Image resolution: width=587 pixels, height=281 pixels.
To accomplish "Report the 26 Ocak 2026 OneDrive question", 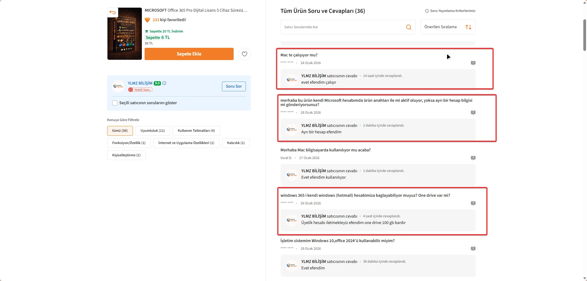I will (473, 203).
